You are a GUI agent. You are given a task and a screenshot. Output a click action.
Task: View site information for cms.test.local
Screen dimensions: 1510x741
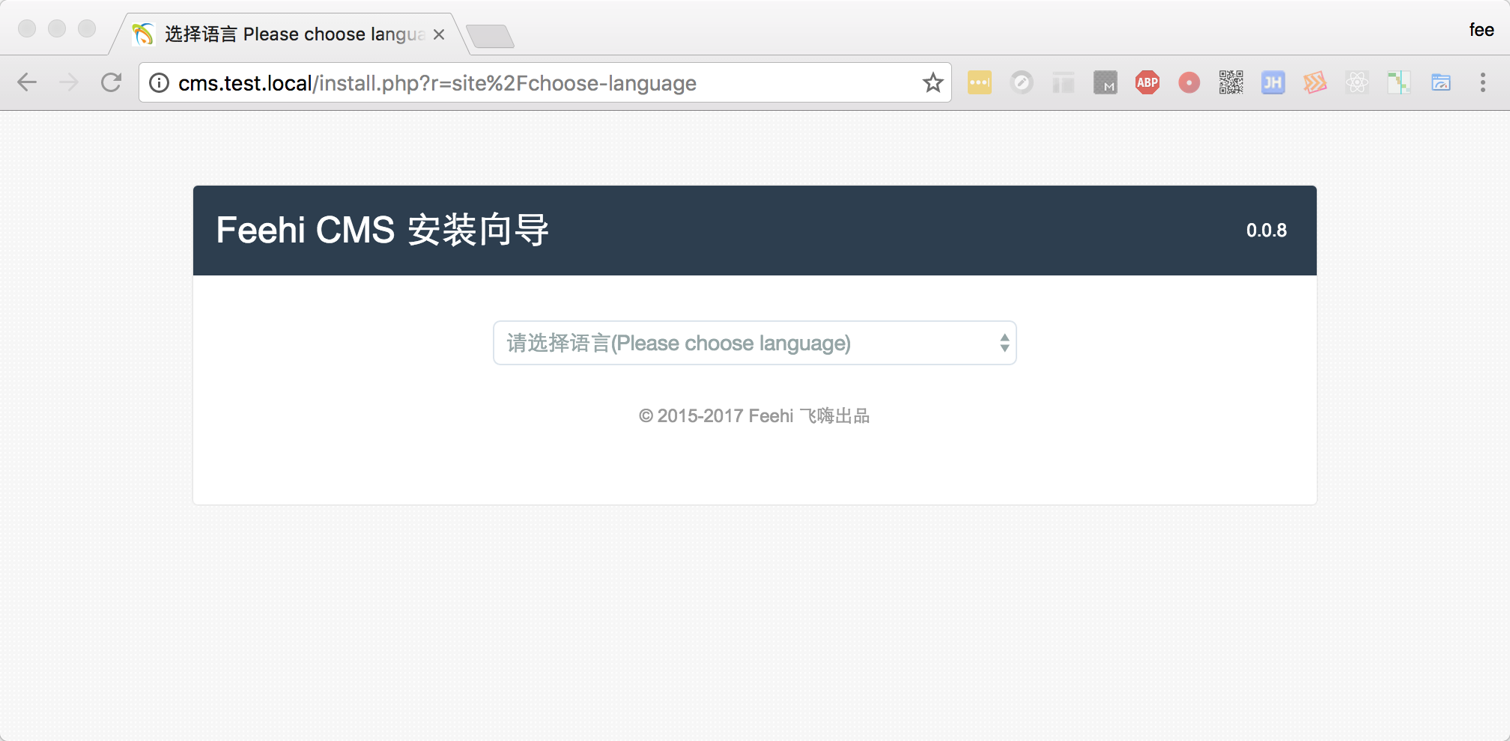click(159, 82)
